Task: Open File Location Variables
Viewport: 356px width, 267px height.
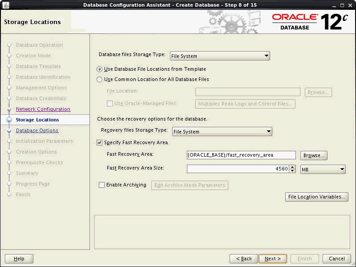Action: click(x=316, y=197)
